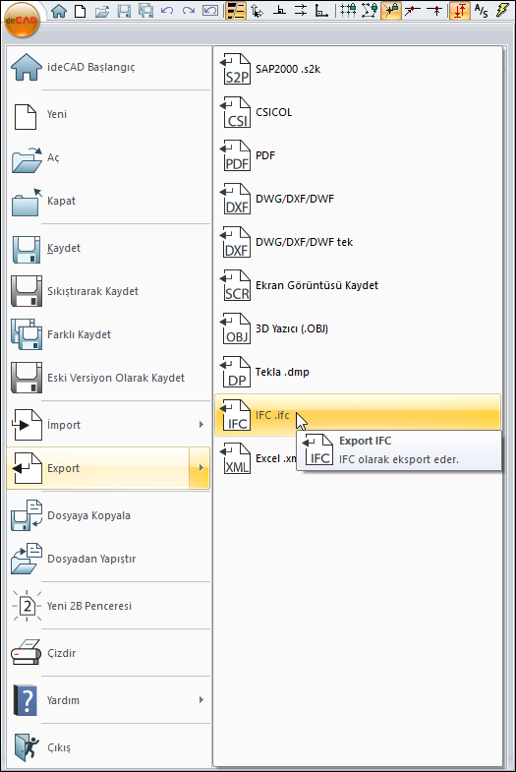Viewport: 516px width, 772px height.
Task: Select the highlighted IFC .ifc export
Action: click(358, 415)
